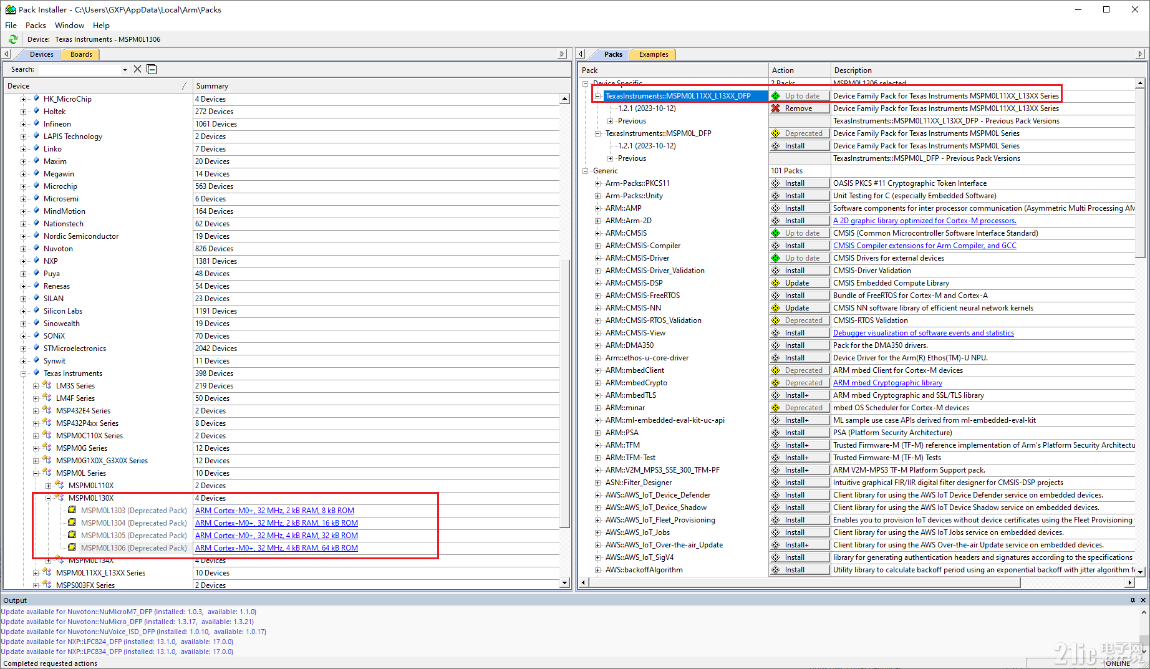1150x669 pixels.
Task: Install the Arm-Packs::PKCS11 pack
Action: (799, 183)
